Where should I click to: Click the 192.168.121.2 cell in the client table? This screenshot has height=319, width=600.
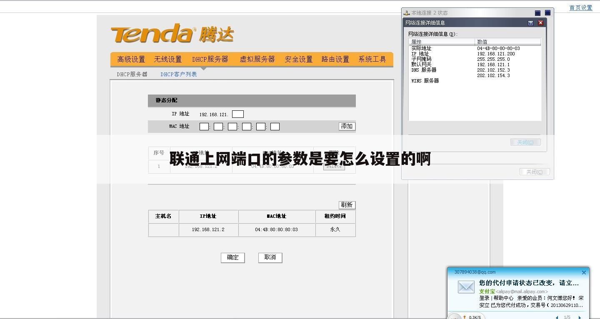point(208,230)
